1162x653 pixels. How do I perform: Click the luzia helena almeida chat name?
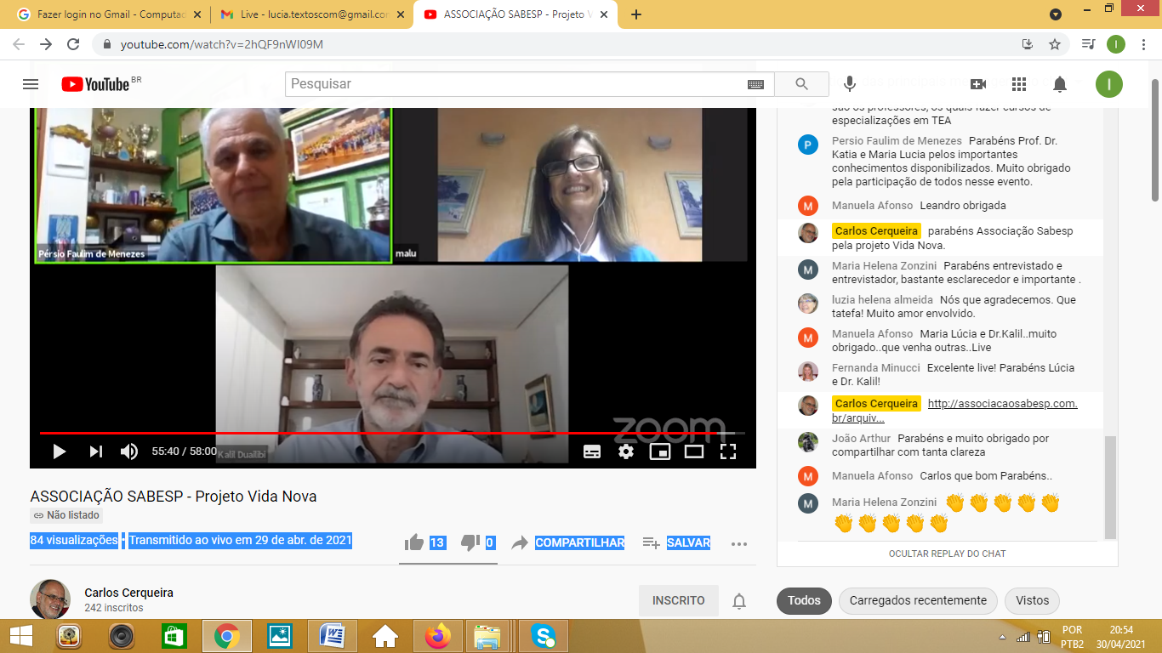(x=882, y=300)
